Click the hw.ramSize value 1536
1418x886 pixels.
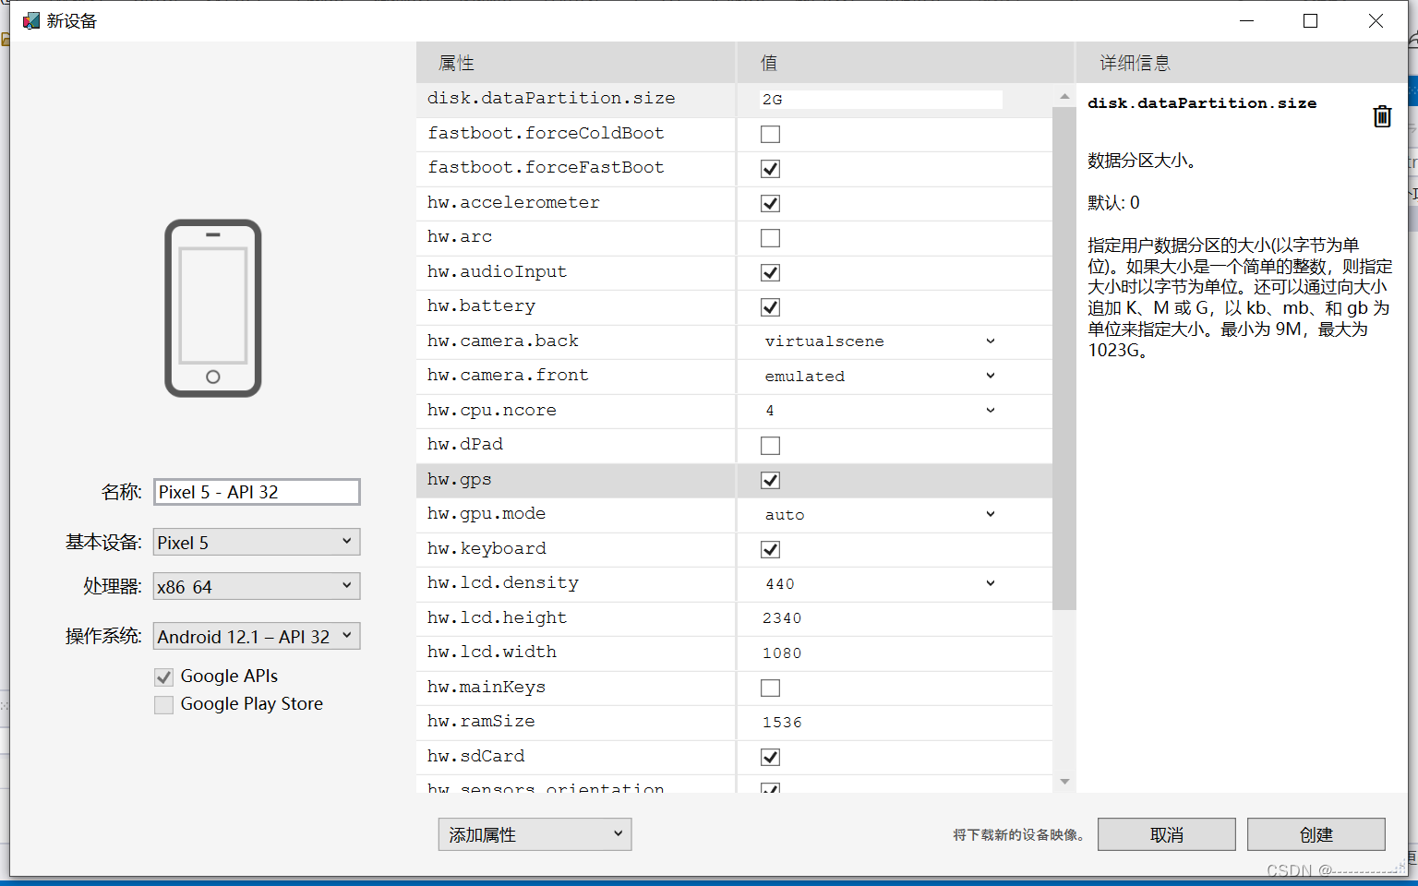click(x=782, y=723)
